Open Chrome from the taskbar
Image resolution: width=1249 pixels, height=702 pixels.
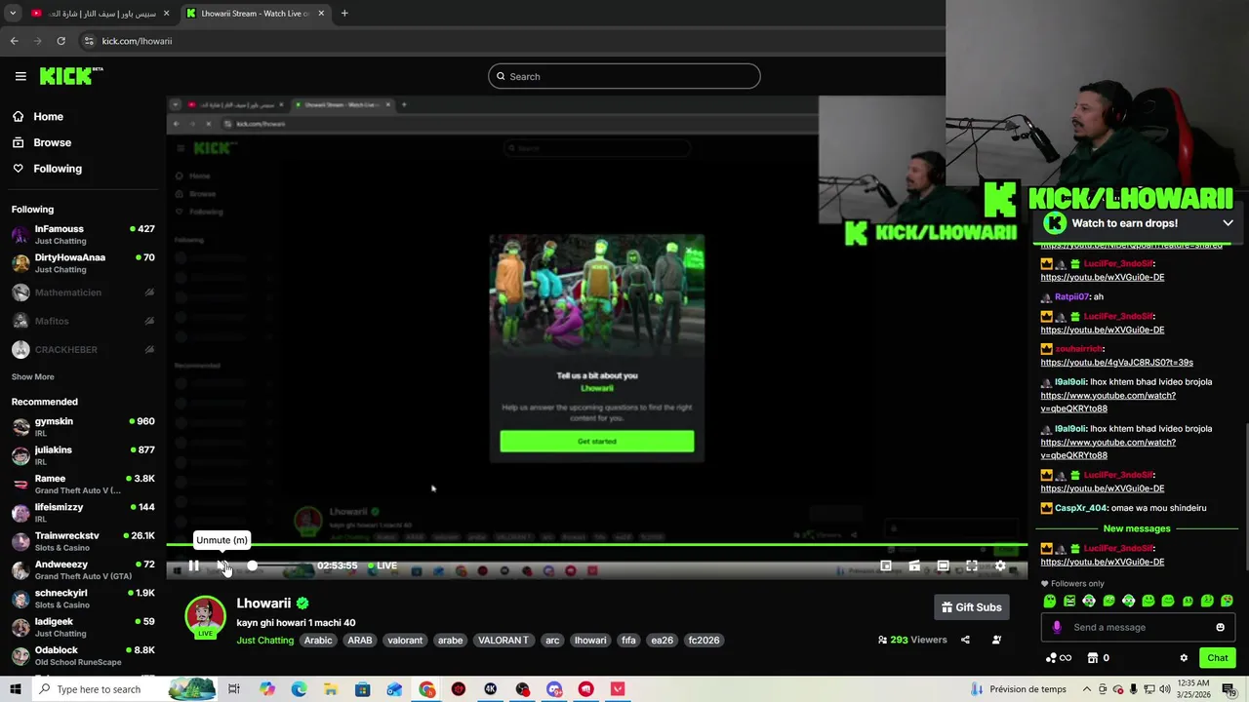click(427, 689)
